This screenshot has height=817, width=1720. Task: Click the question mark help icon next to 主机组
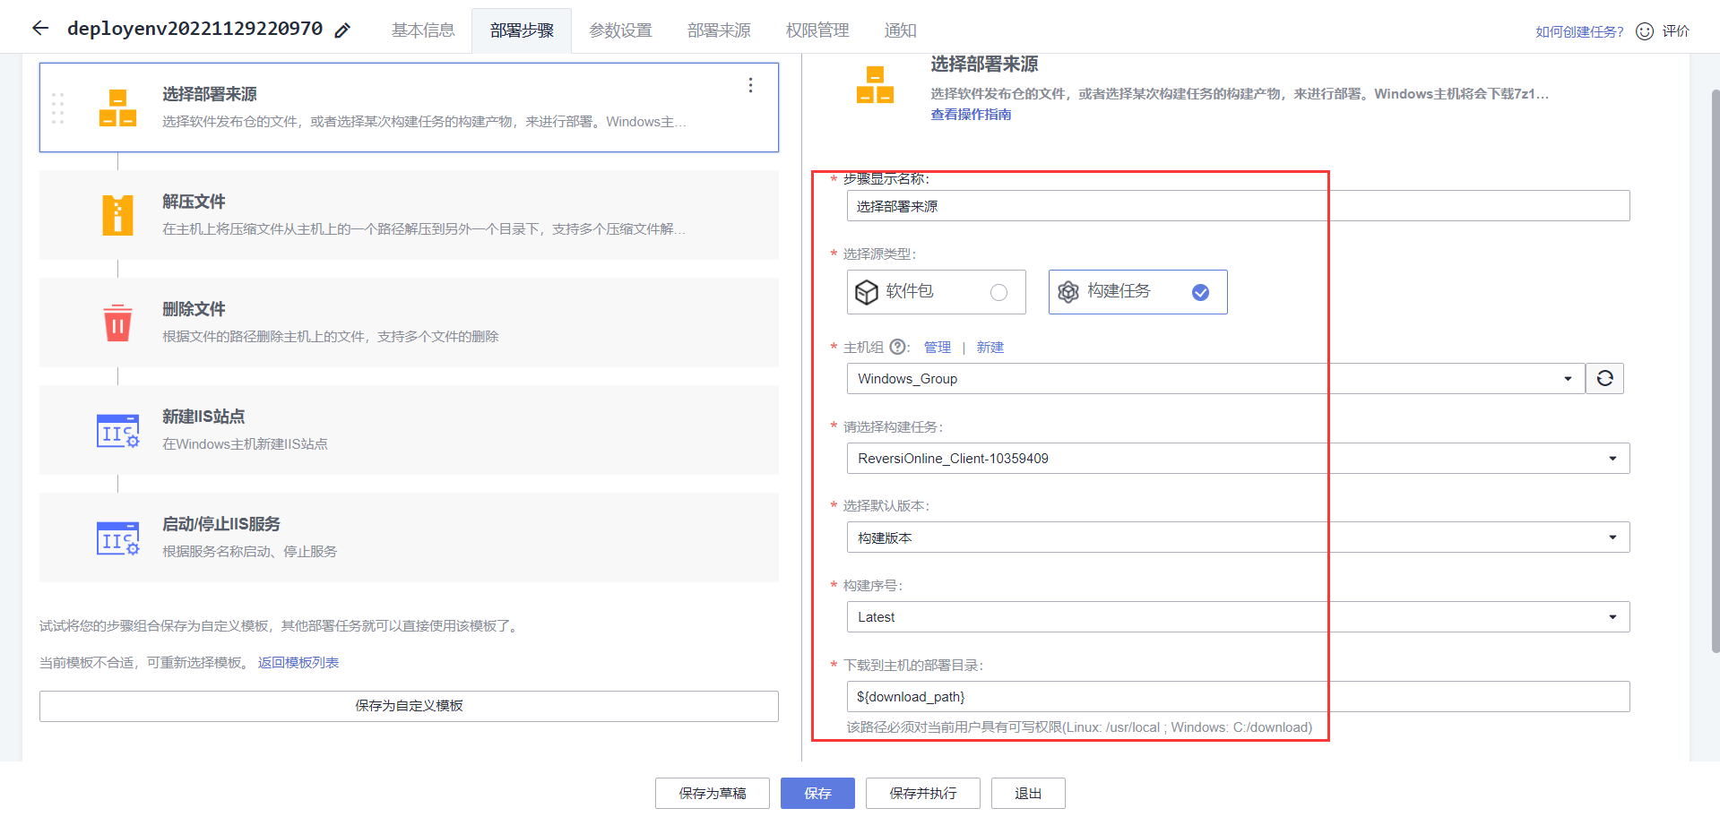[897, 347]
